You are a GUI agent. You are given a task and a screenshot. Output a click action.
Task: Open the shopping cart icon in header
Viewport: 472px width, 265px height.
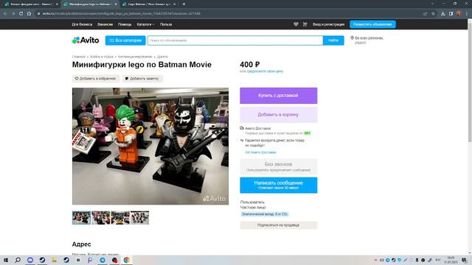pos(305,24)
